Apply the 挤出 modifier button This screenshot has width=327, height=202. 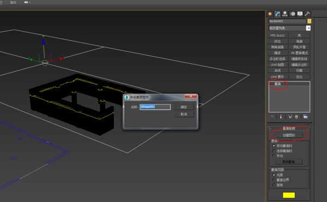click(277, 41)
